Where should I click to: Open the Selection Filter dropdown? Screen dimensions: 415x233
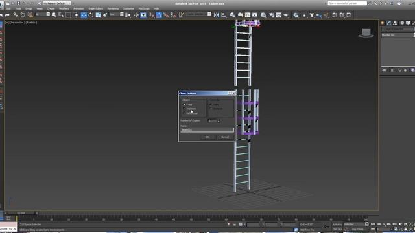coord(43,14)
